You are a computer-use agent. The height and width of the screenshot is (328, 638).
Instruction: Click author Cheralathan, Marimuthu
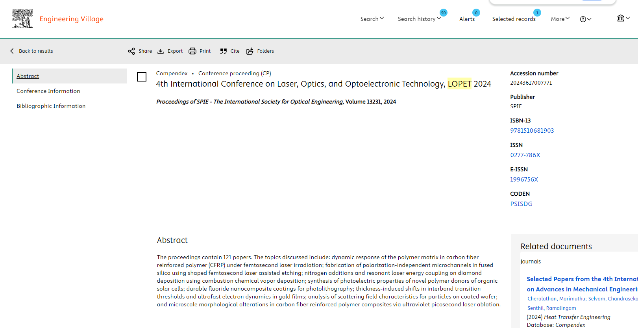[556, 299]
